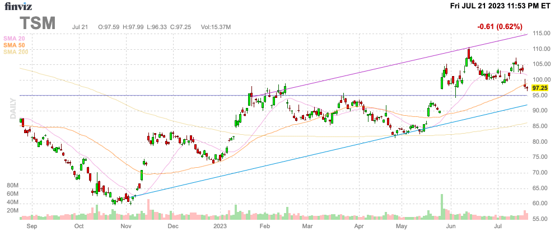Click the Jul month label
The width and height of the screenshot is (555, 236).
pos(498,226)
